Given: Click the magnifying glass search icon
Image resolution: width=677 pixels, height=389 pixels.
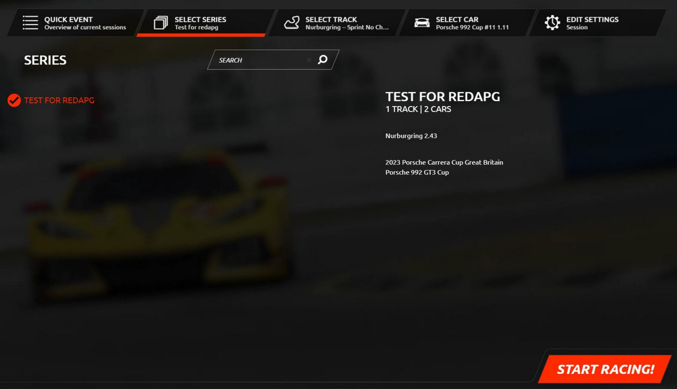Looking at the screenshot, I should pos(323,60).
